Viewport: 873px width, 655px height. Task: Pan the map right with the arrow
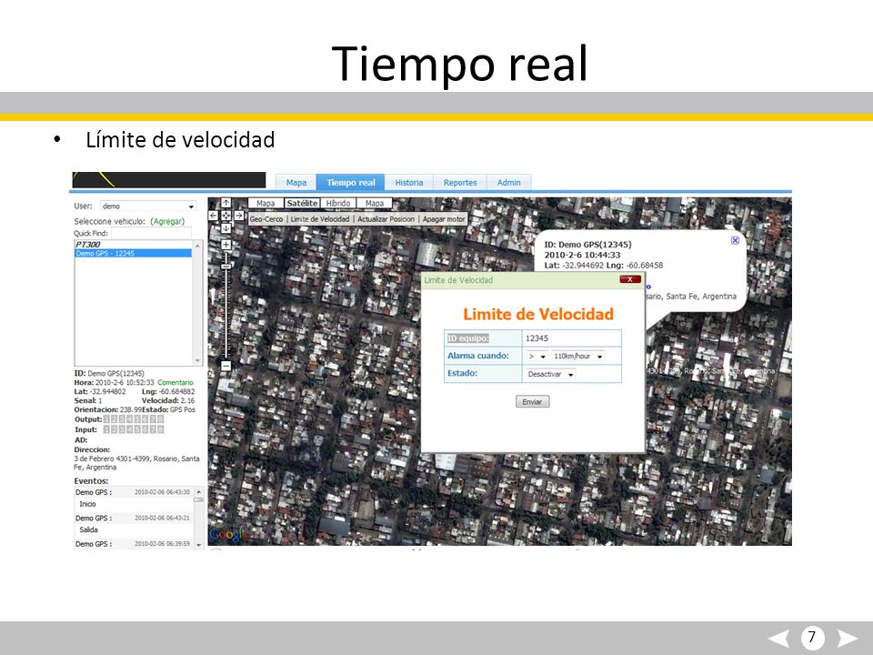[239, 216]
